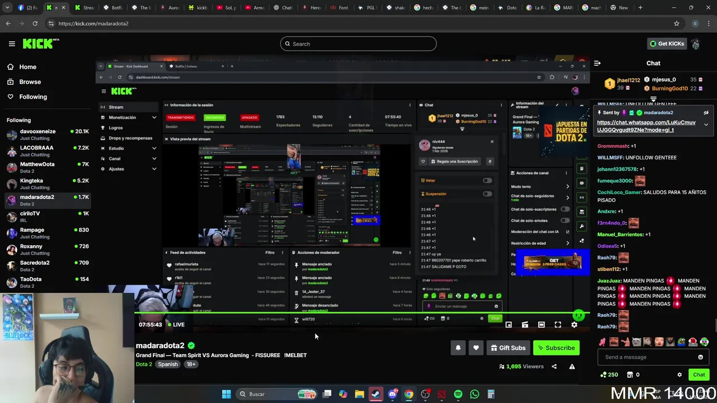The width and height of the screenshot is (717, 403).
Task: Click the 18+ tag under the title
Action: tap(191, 364)
